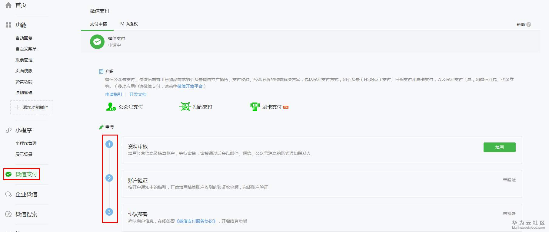Click the 申请中 status text
This screenshot has width=549, height=232.
tap(115, 45)
